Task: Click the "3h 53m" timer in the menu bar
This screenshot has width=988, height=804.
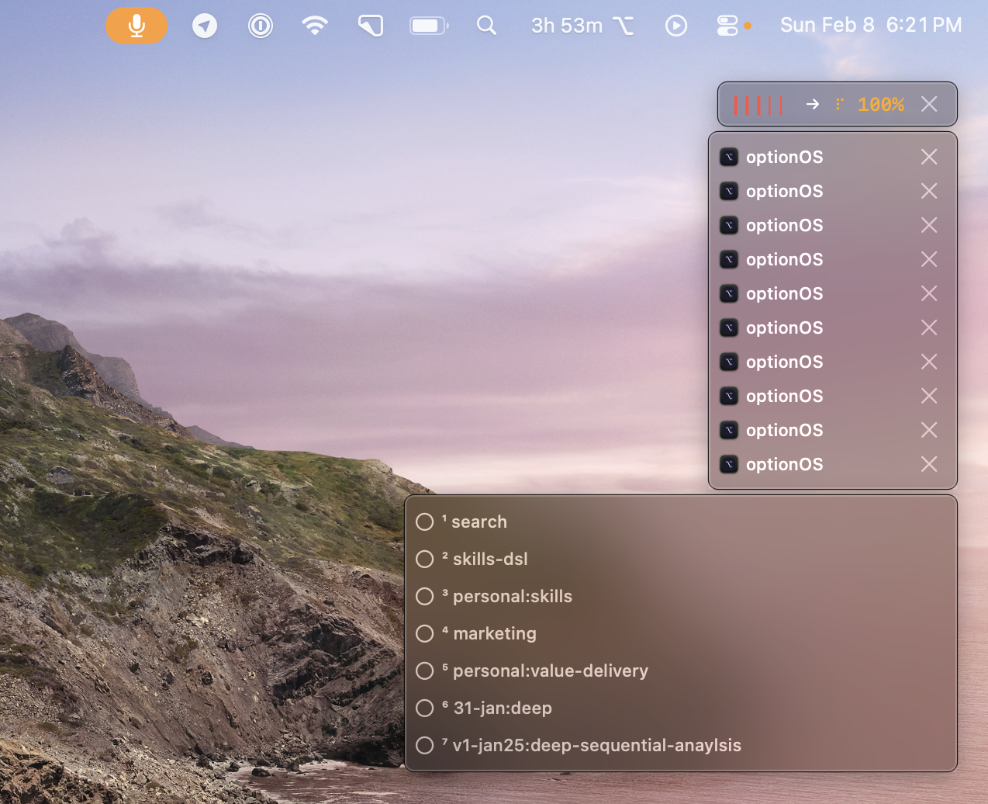Action: coord(566,25)
